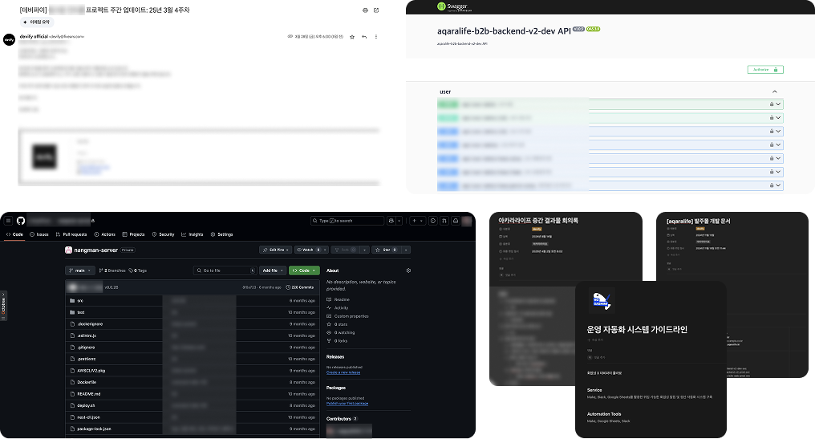Open the nest-cli.json file
This screenshot has height=439, width=815.
coord(88,417)
